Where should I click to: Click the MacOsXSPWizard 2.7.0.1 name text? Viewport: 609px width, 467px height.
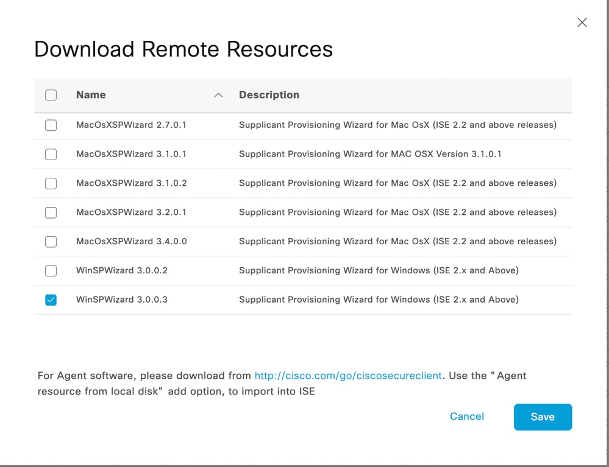point(131,125)
